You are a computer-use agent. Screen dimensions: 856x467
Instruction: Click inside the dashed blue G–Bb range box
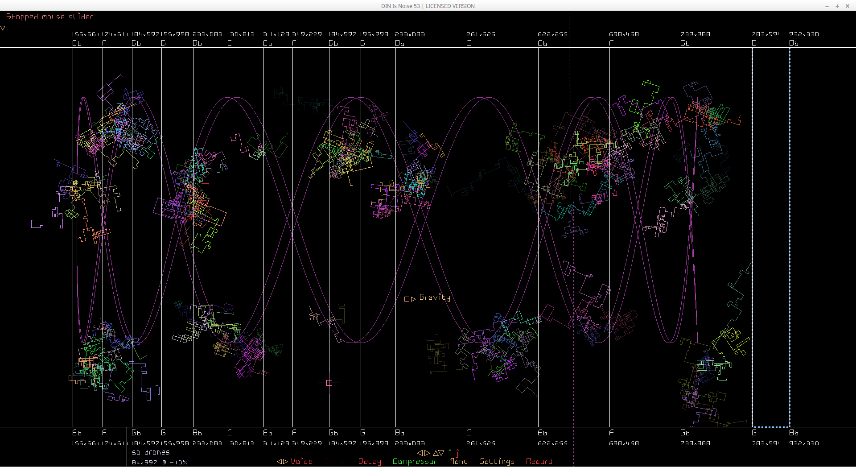tap(771, 236)
